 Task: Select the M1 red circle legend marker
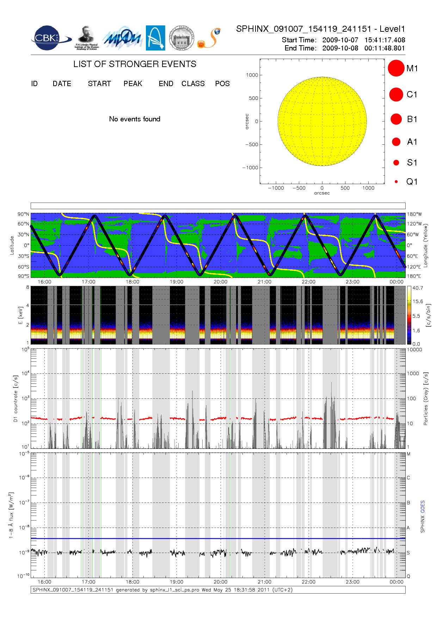[x=396, y=68]
